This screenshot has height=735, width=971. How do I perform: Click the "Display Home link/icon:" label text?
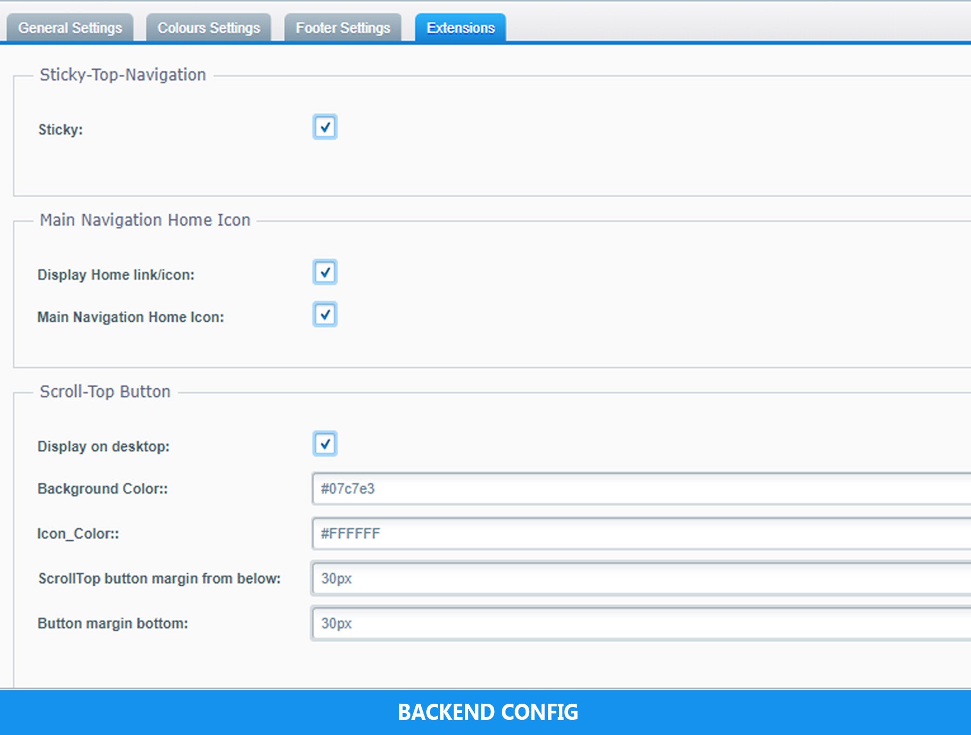coord(116,275)
